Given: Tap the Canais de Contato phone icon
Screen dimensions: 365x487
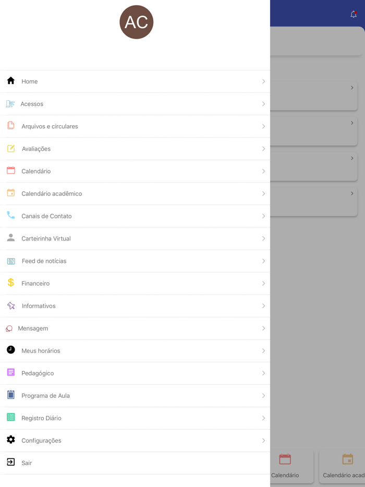Looking at the screenshot, I should point(11,215).
